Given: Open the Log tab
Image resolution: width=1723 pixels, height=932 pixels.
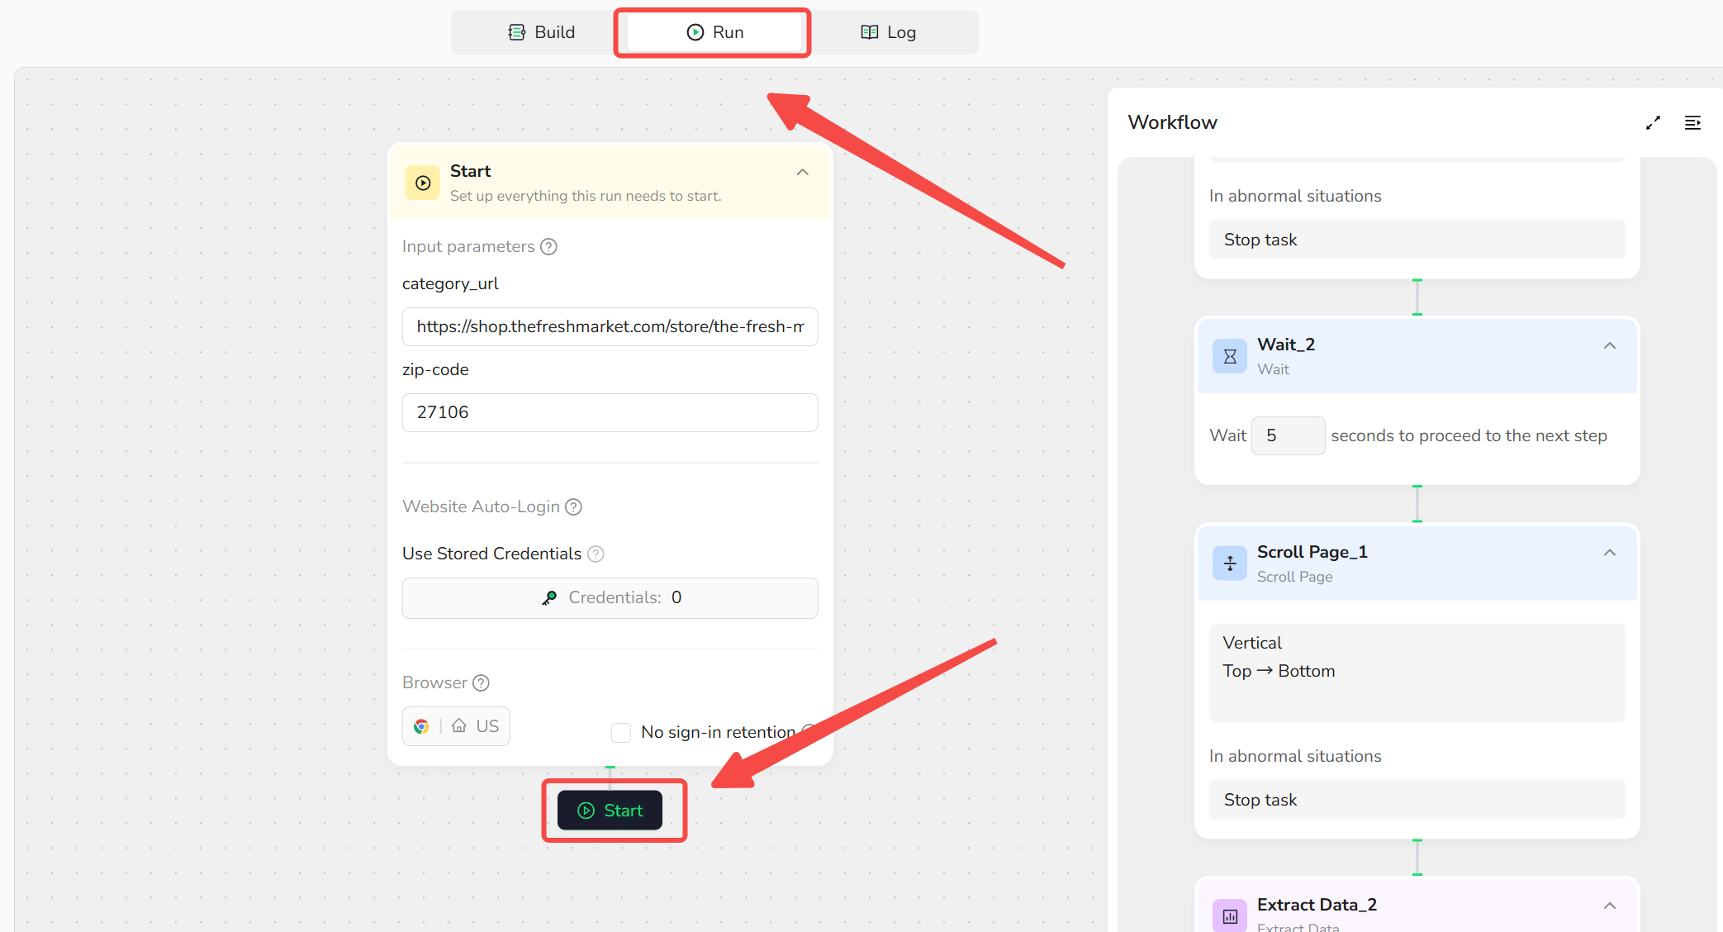Looking at the screenshot, I should [889, 32].
